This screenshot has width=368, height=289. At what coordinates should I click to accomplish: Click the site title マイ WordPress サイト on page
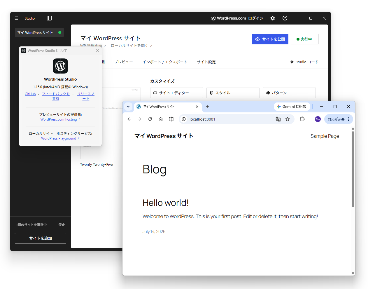pyautogui.click(x=164, y=136)
